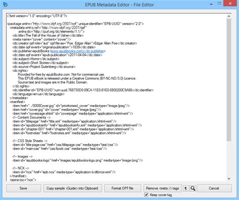Click the xml version declaration line
This screenshot has height=200, width=239.
[37, 16]
